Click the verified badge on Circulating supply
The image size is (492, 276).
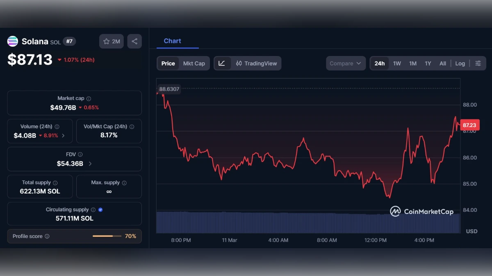tap(100, 209)
